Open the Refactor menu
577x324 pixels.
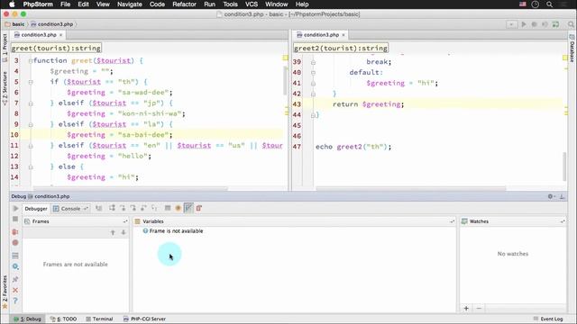pyautogui.click(x=184, y=4)
